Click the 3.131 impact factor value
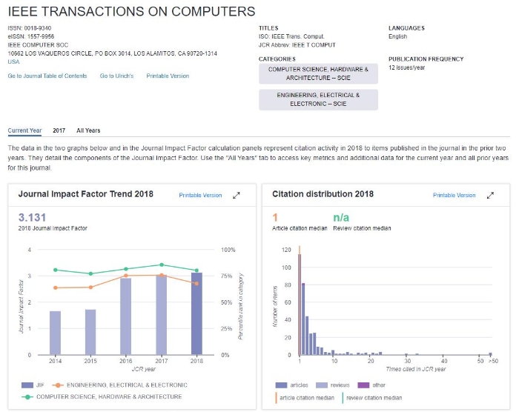Viewport: 519px width, 412px height. [x=32, y=217]
